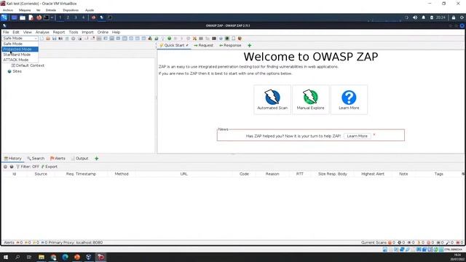466x262 pixels.
Task: Add a bottom panel tab with green plus
Action: [97, 159]
